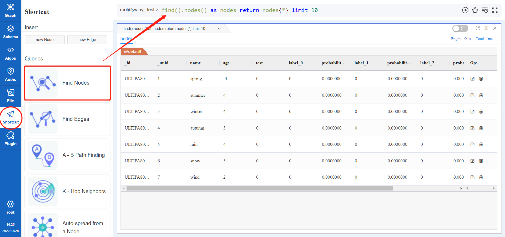Click the table horizontal scrollbar thumb
The image size is (505, 237).
tap(260, 188)
